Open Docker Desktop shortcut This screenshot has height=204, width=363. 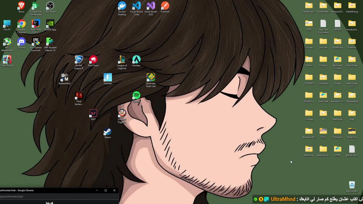tap(122, 8)
